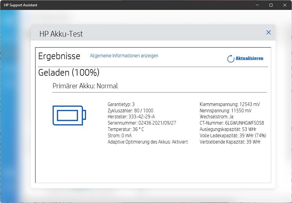Select Wechselstrom: Ja line

[x=216, y=117]
